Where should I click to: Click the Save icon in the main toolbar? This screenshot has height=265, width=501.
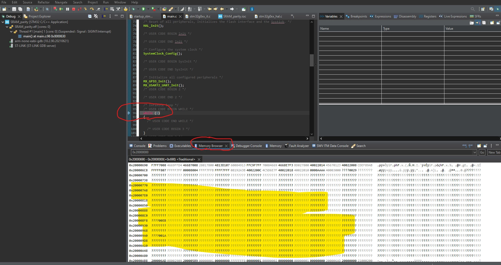click(14, 9)
